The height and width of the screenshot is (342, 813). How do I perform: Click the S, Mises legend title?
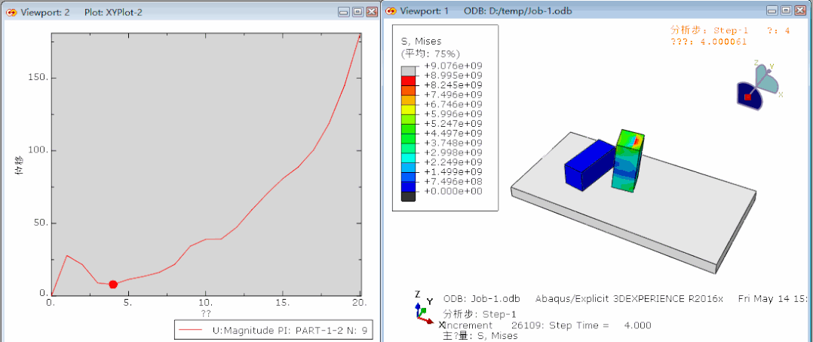[x=421, y=42]
